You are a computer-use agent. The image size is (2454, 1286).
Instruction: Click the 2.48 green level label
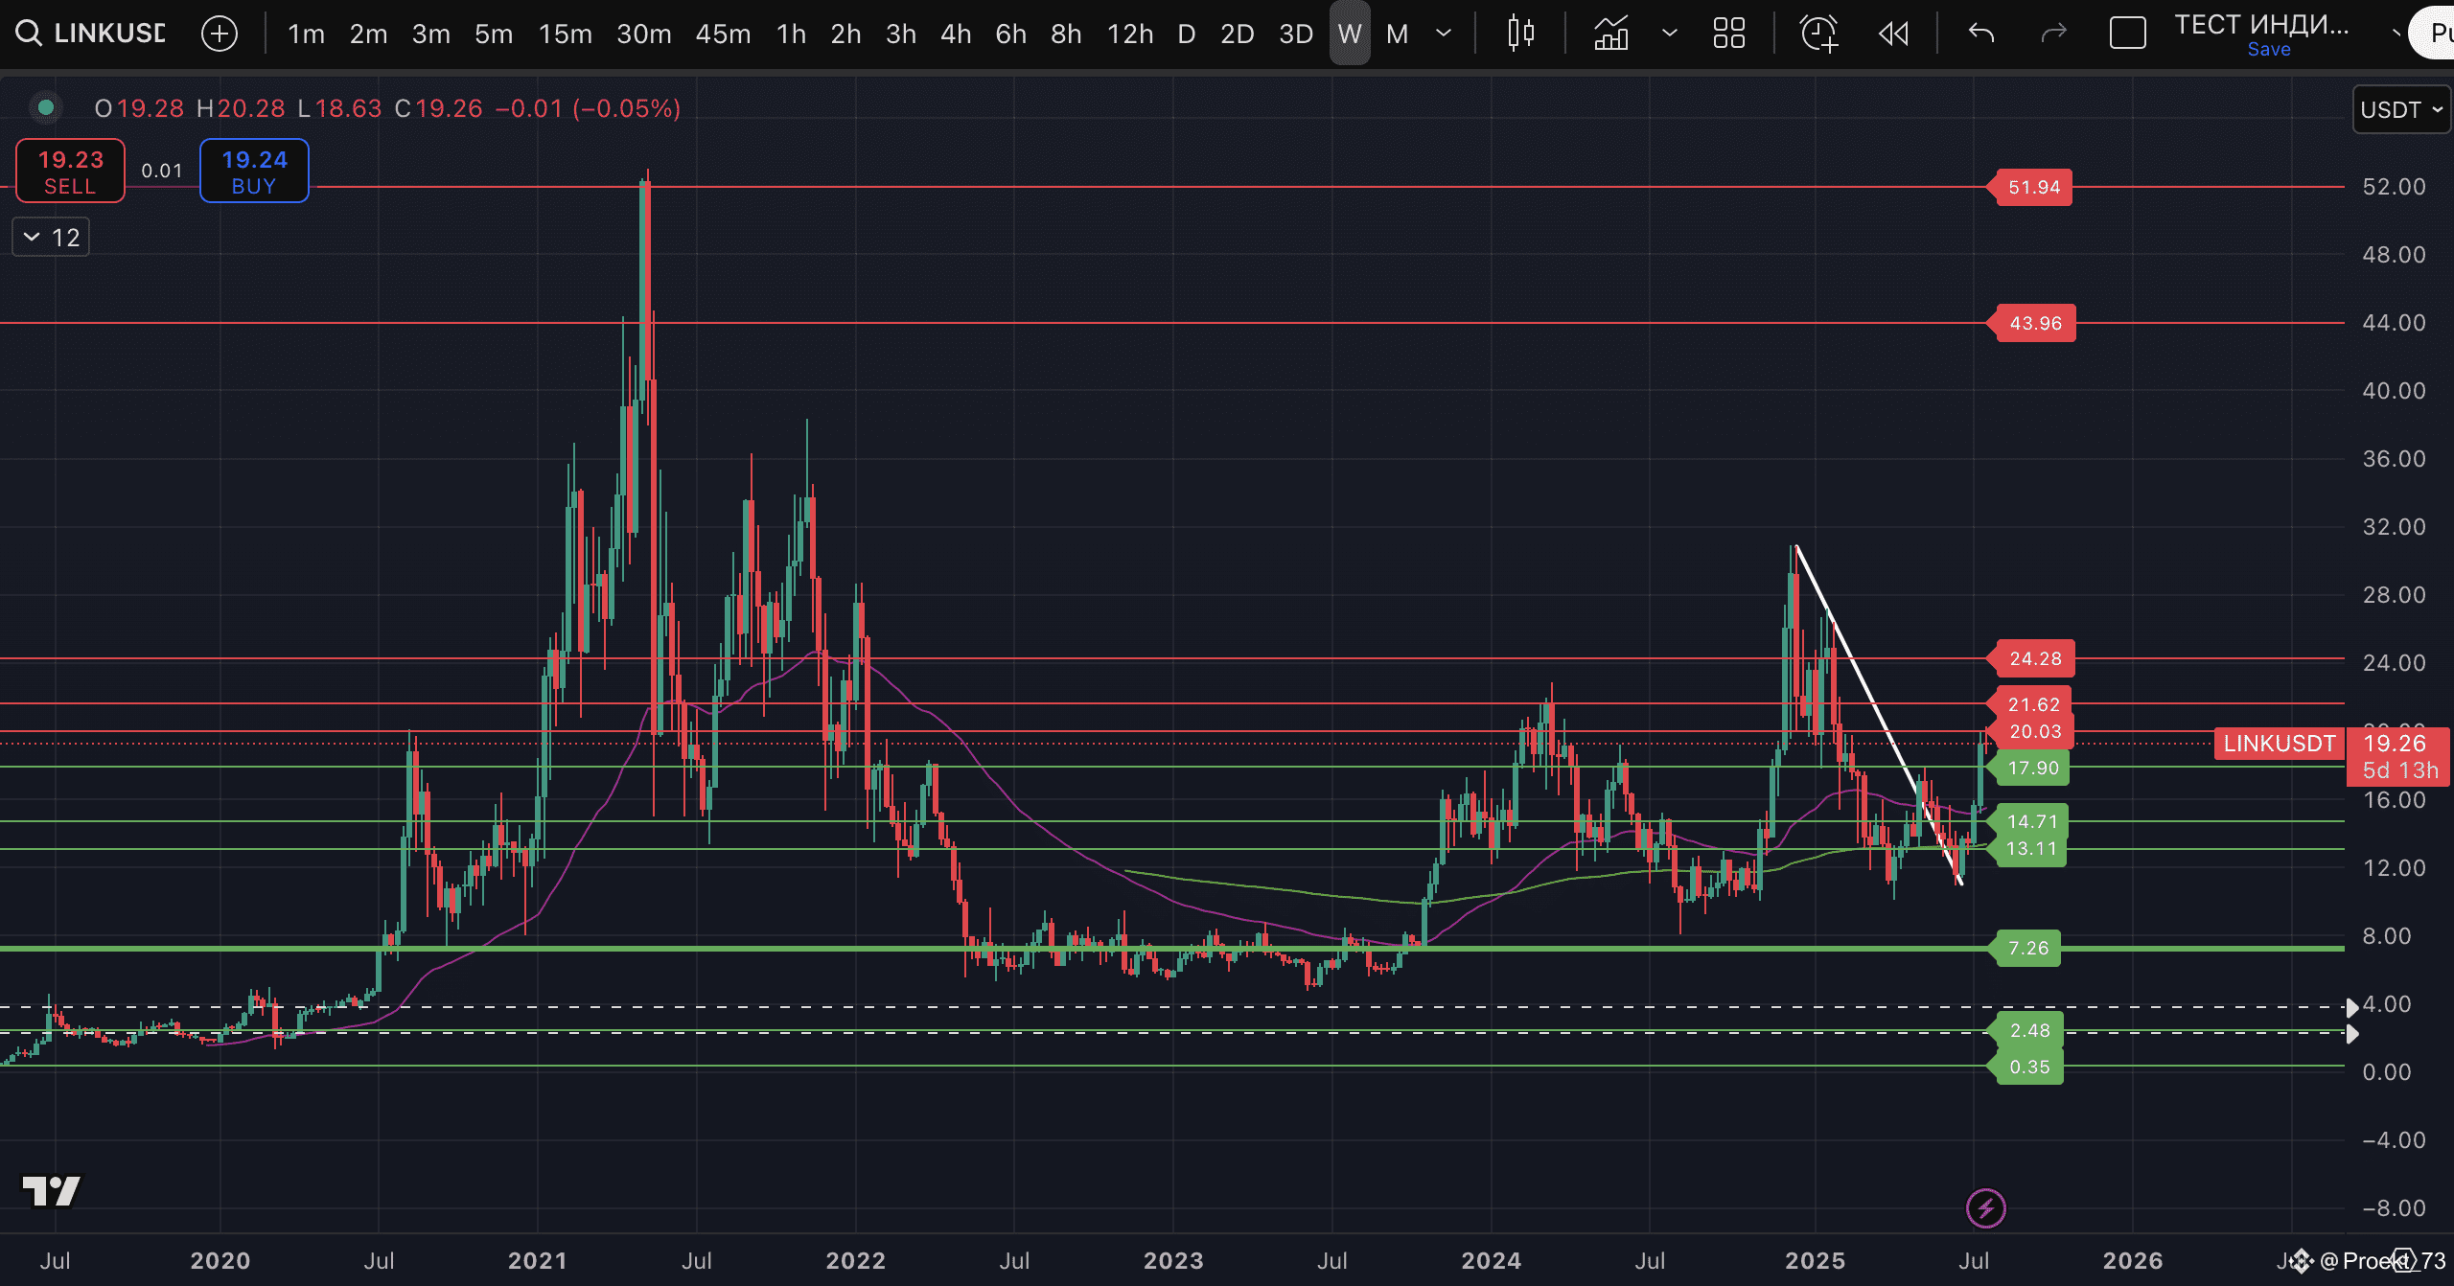2027,1030
